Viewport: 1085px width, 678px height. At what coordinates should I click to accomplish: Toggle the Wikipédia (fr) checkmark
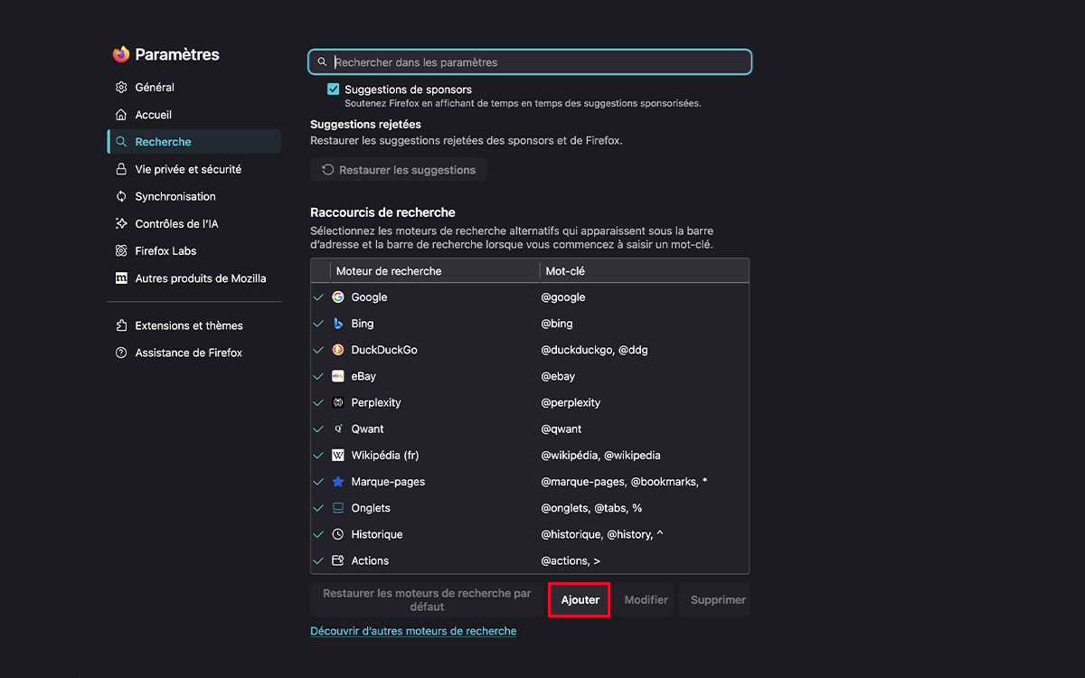click(318, 456)
